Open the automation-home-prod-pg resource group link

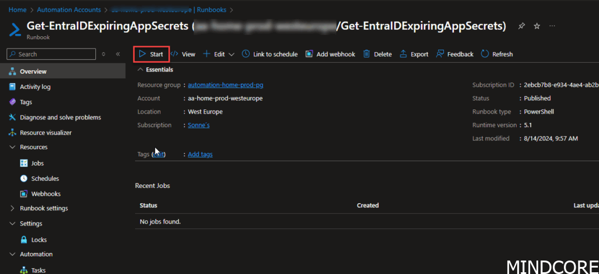(225, 85)
